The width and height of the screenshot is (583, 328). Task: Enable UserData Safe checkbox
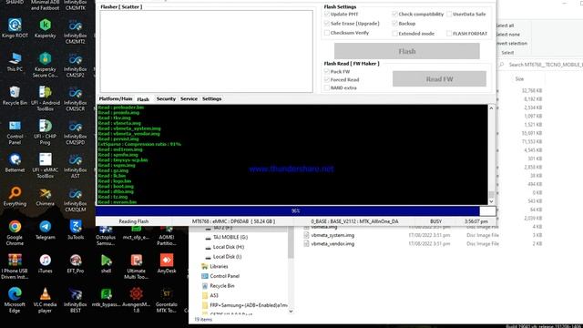tap(449, 15)
